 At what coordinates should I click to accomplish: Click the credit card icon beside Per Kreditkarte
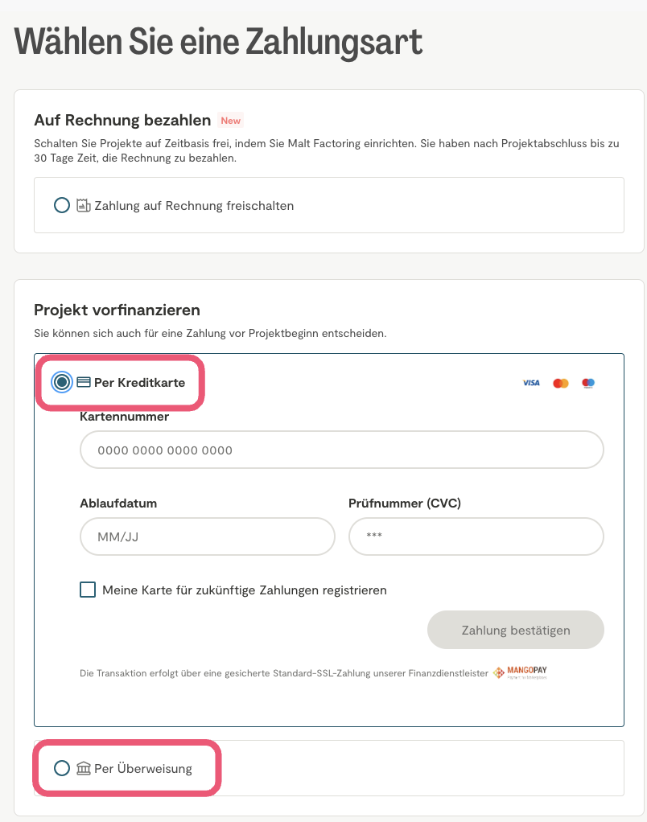84,382
